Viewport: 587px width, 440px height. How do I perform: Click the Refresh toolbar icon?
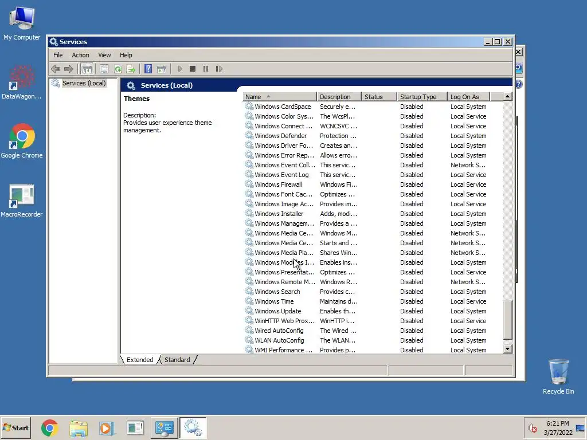click(118, 69)
